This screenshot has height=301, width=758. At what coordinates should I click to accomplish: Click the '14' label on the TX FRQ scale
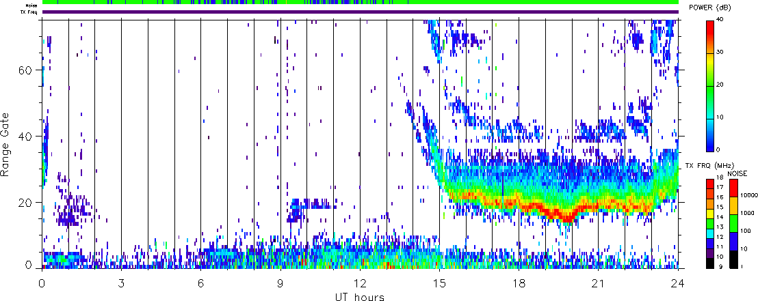(720, 217)
